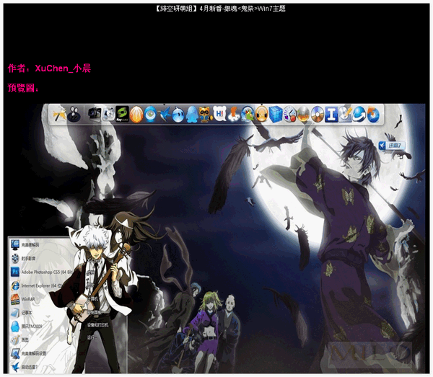Open the decoder settings start menu item
The image size is (433, 377).
click(28, 353)
